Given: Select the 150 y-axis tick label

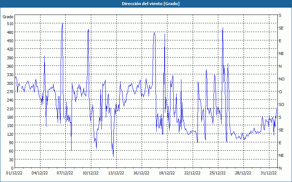Looking at the screenshot, I should (x=10, y=126).
